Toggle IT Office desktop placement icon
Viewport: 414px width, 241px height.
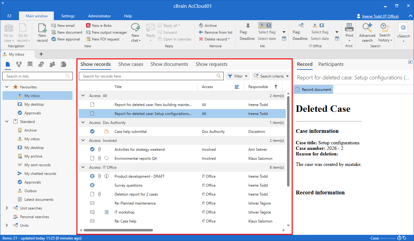pyautogui.click(x=322, y=25)
